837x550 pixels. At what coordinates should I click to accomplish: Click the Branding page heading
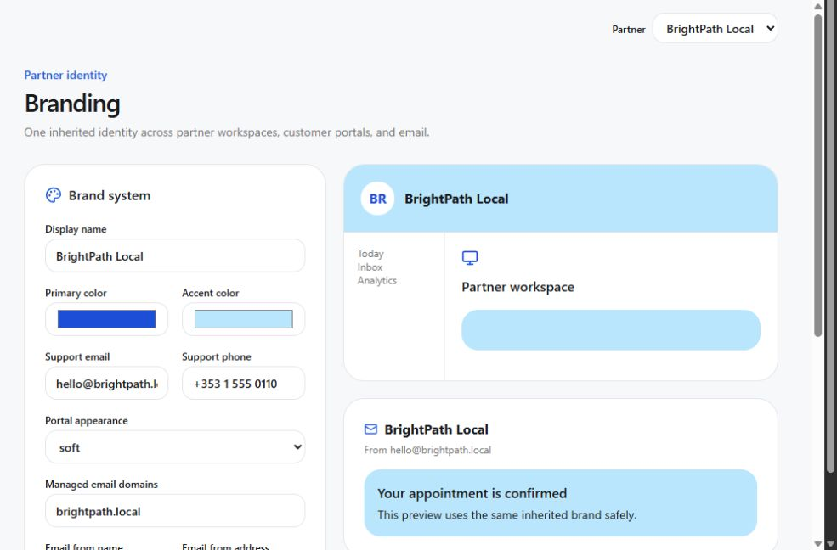coord(72,104)
